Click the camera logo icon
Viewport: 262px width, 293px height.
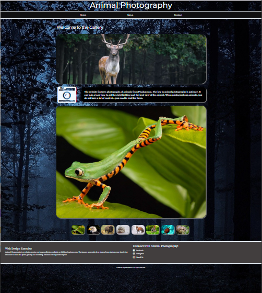click(67, 95)
